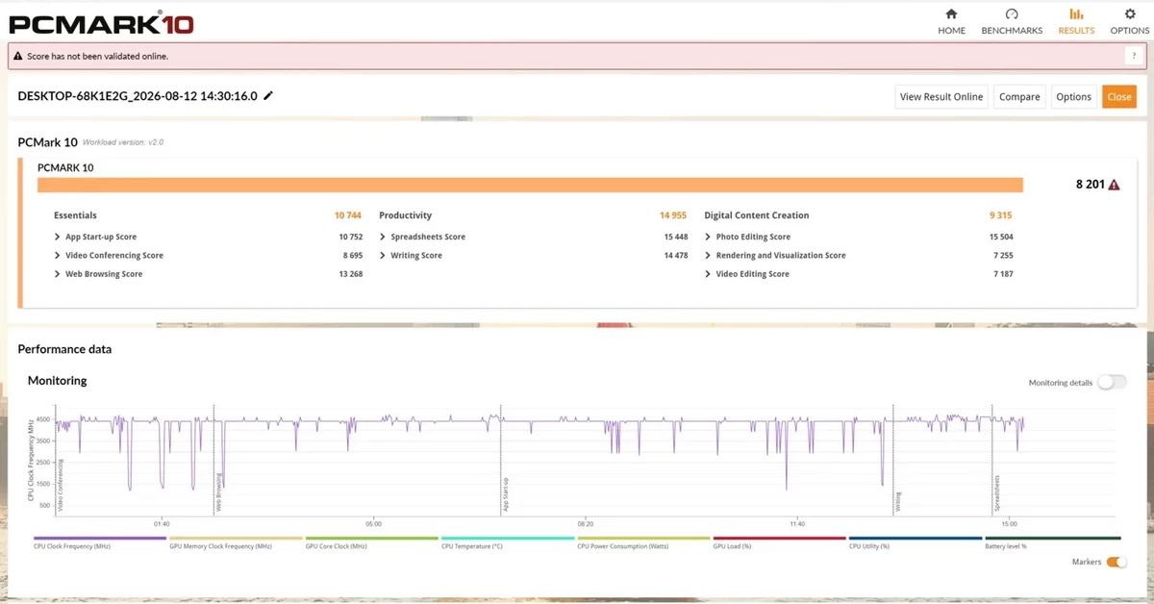This screenshot has width=1154, height=604.
Task: Click the Compare button
Action: point(1019,96)
